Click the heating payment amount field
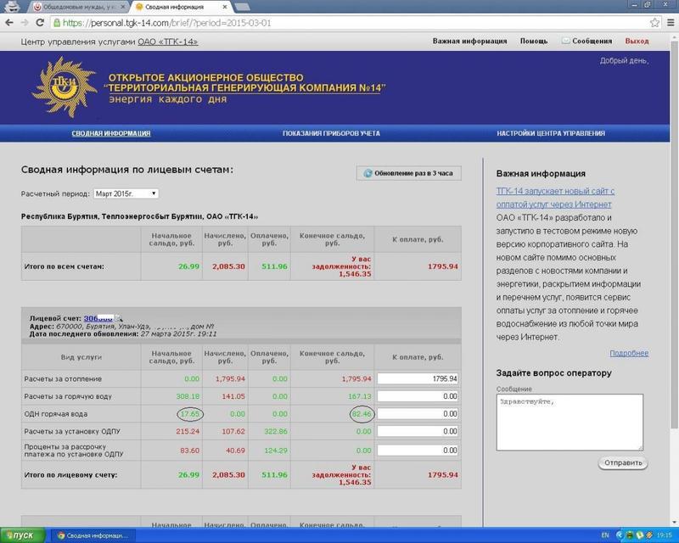 click(x=418, y=378)
